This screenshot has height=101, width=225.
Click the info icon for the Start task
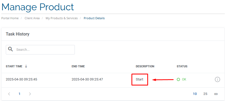[217, 79]
